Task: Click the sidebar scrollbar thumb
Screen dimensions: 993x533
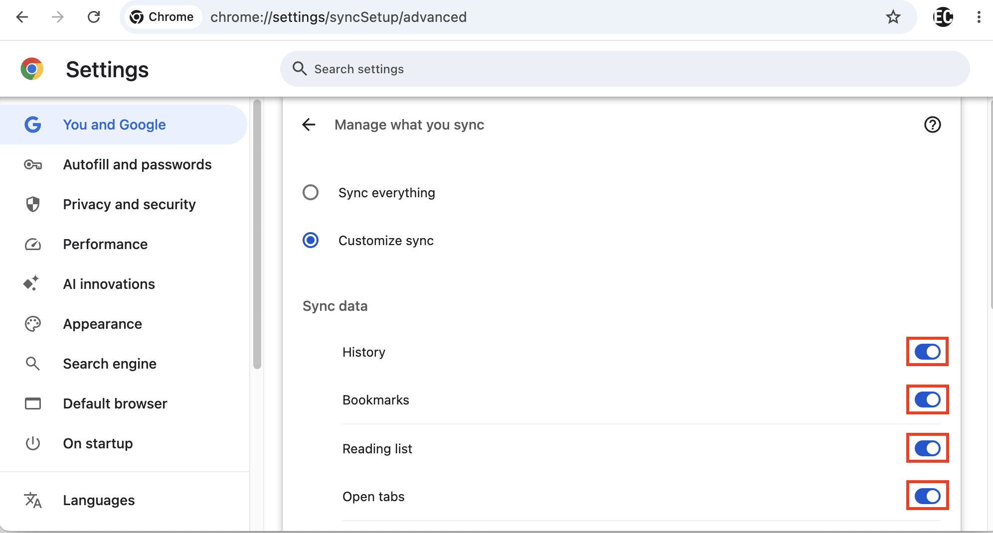Action: pyautogui.click(x=257, y=234)
